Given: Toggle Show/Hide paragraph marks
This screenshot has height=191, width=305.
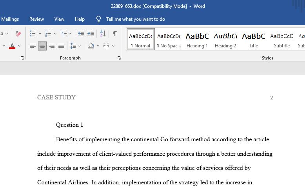Looking at the screenshot, I should [x=115, y=34].
